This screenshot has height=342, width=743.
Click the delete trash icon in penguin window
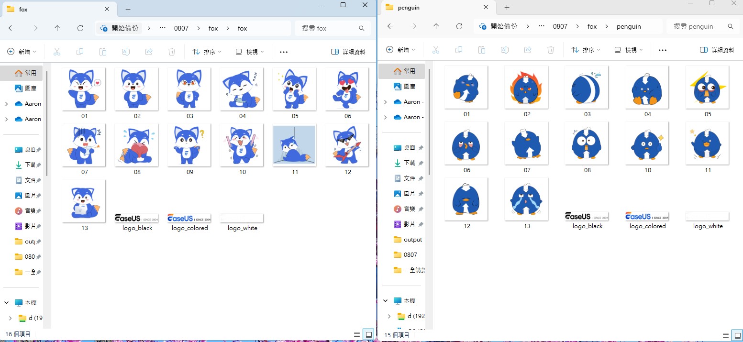551,50
